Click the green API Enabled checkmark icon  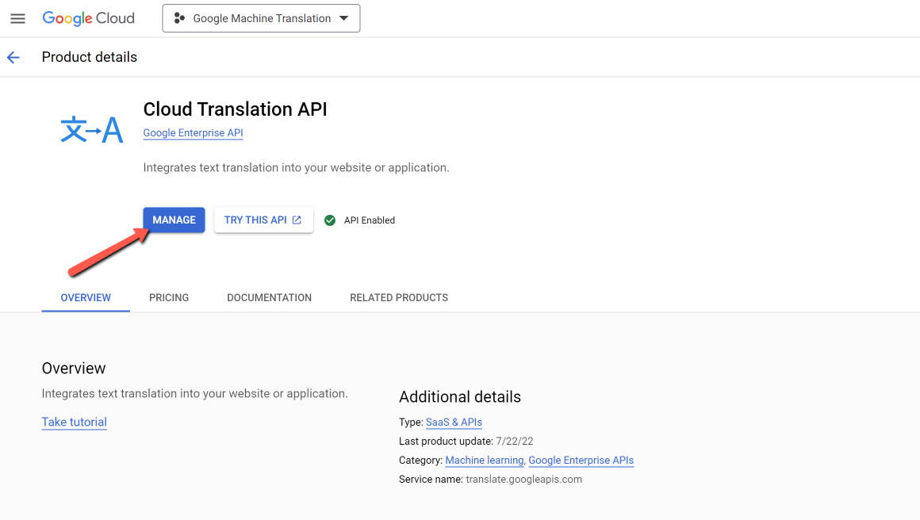coord(331,220)
